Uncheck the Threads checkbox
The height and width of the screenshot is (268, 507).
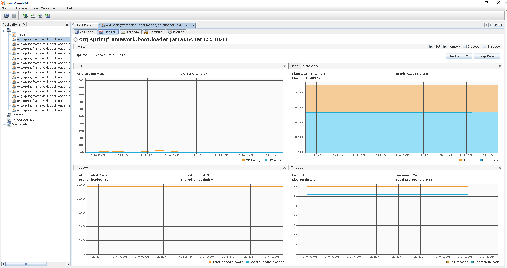[x=485, y=47]
